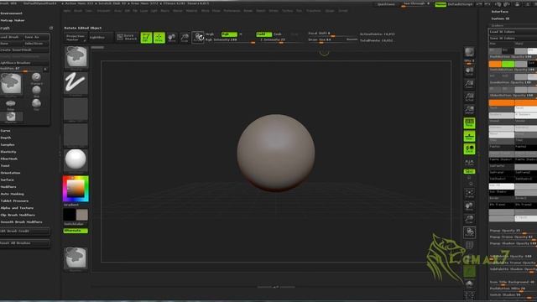The width and height of the screenshot is (537, 302).
Task: Toggle the green Zadd button
Action: [x=264, y=34]
